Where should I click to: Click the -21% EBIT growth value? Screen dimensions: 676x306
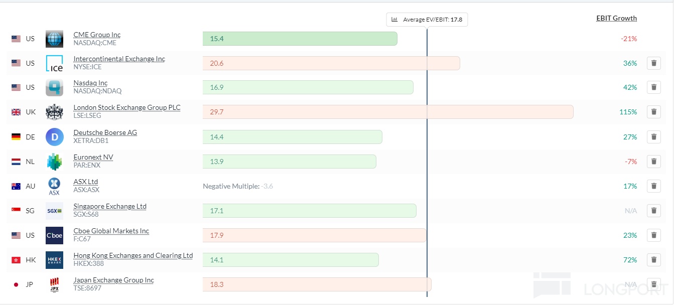click(x=629, y=39)
